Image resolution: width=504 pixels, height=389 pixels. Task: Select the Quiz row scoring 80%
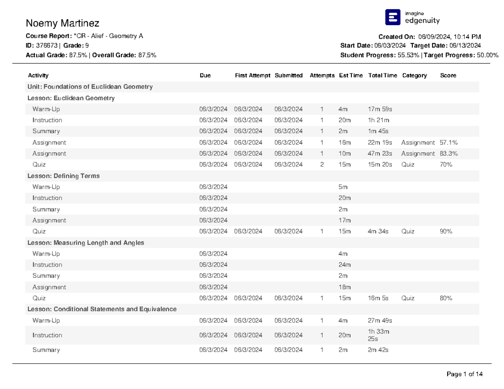coord(252,298)
